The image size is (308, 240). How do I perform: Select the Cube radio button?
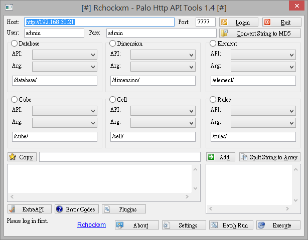14,100
